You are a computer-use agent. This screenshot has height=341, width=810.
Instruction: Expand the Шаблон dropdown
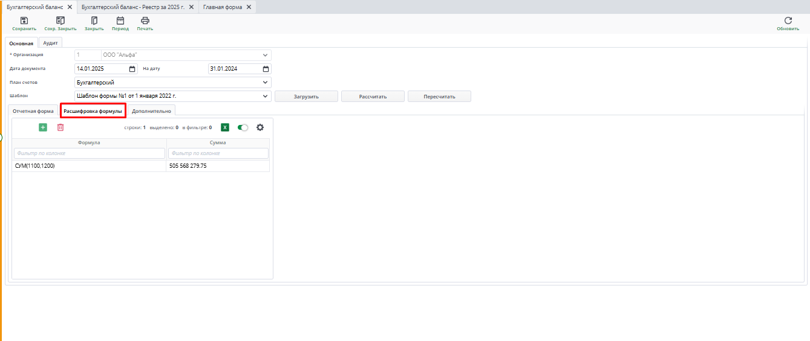[266, 96]
